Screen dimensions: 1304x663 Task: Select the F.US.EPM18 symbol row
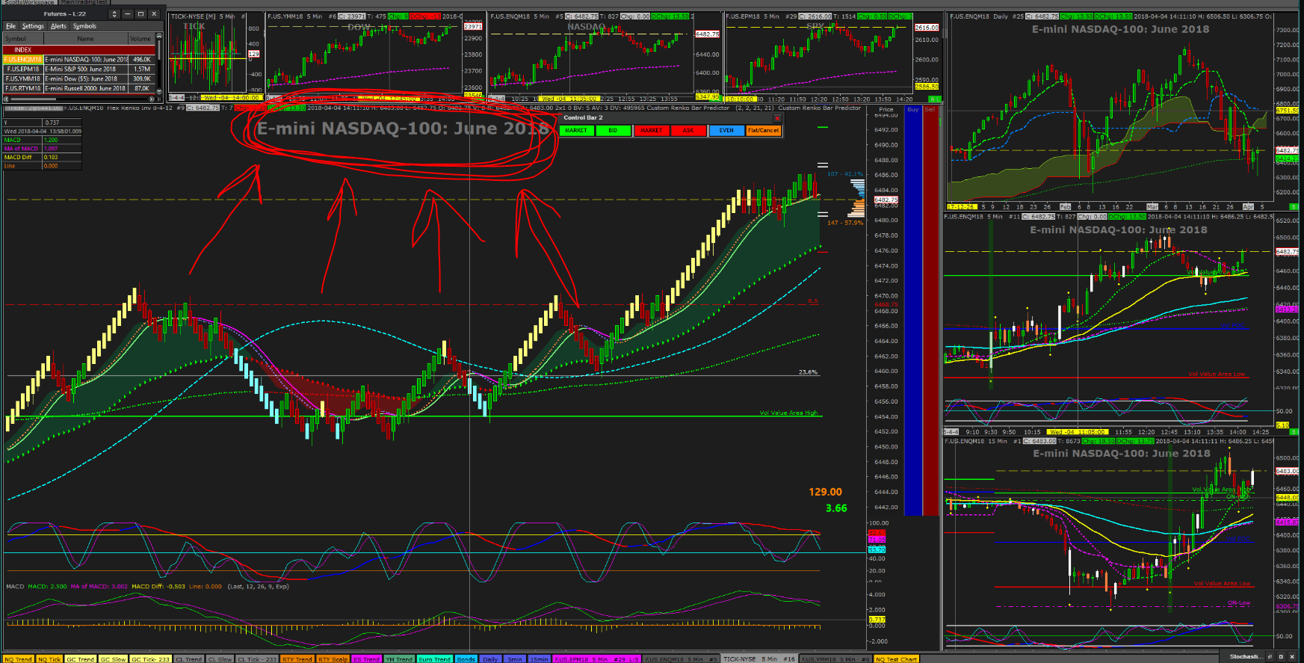point(78,69)
